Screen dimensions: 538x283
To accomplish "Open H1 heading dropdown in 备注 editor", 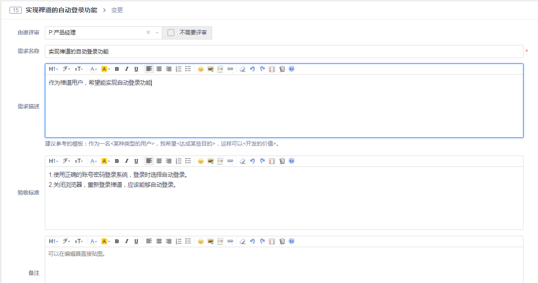I will [x=53, y=241].
